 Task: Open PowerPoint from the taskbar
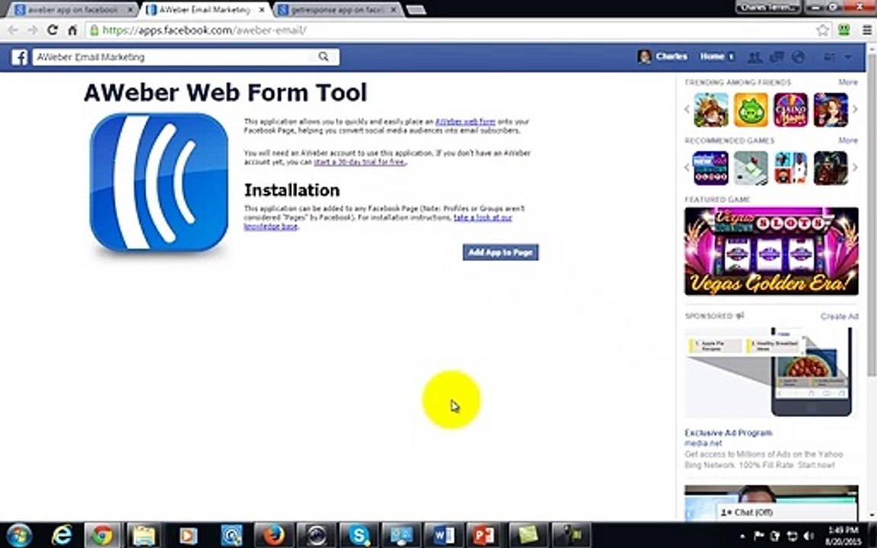click(x=485, y=535)
